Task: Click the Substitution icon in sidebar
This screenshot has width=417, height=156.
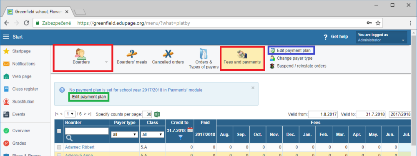Action: pos(6,102)
